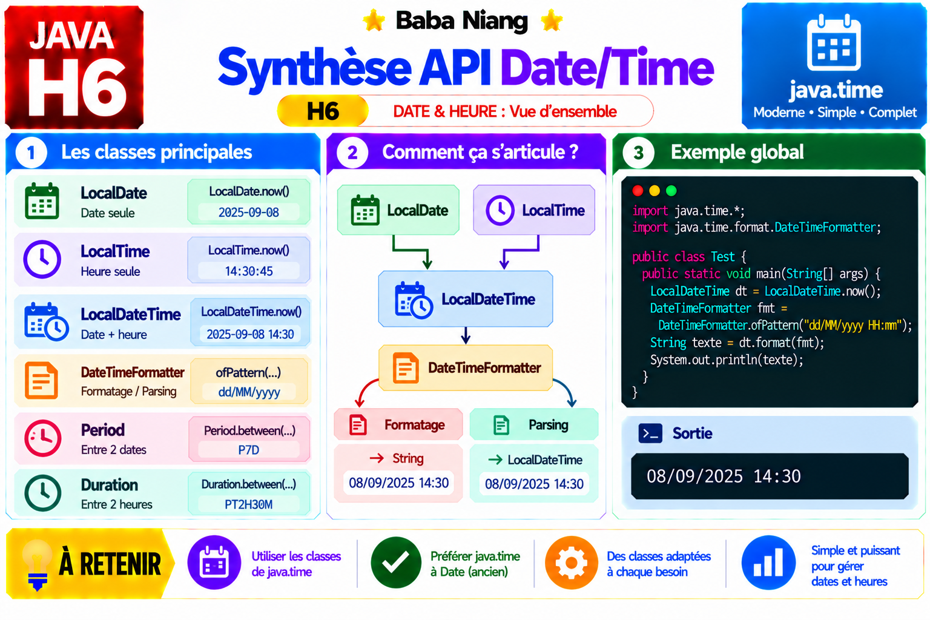The image size is (930, 620).
Task: Click the purple calendar icon beside 'Utiliser les classes'
Action: coord(214,562)
